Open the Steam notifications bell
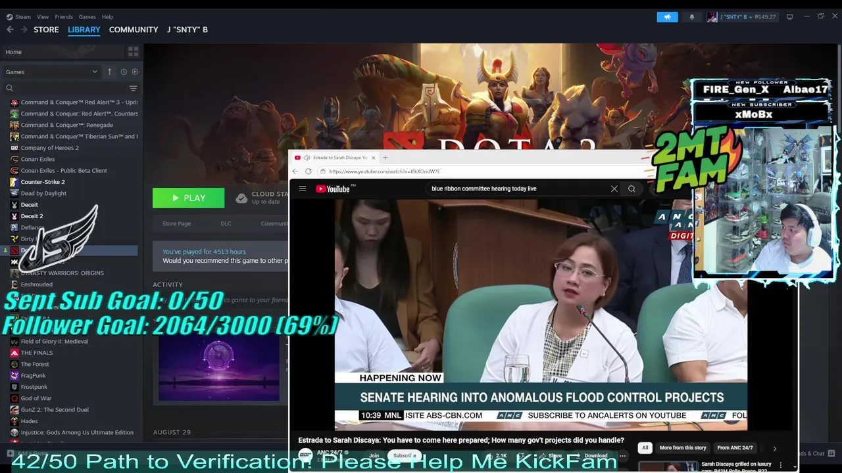 pyautogui.click(x=691, y=17)
